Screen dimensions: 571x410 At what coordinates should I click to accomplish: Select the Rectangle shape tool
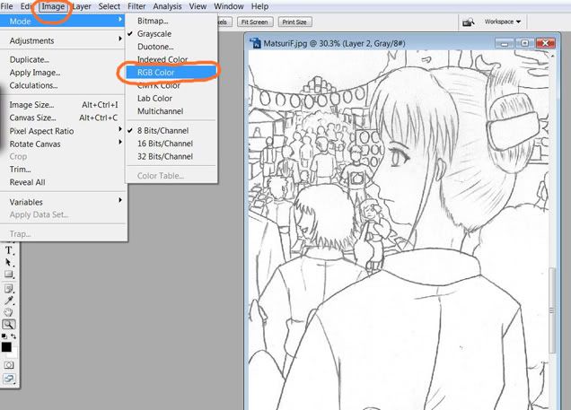(x=9, y=275)
